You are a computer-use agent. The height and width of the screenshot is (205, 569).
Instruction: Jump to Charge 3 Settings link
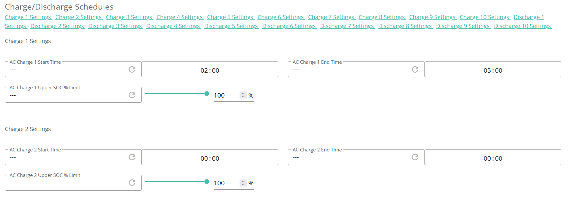(x=129, y=17)
